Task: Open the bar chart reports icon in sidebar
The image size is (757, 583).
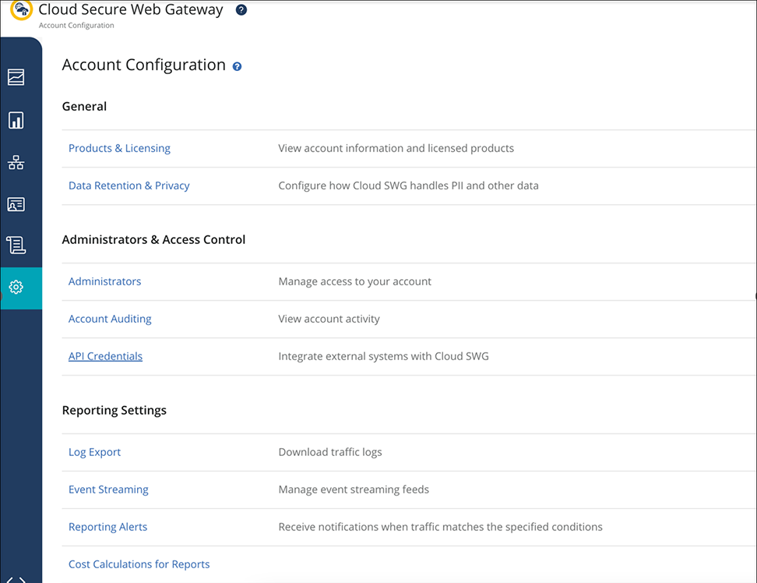Action: tap(16, 120)
